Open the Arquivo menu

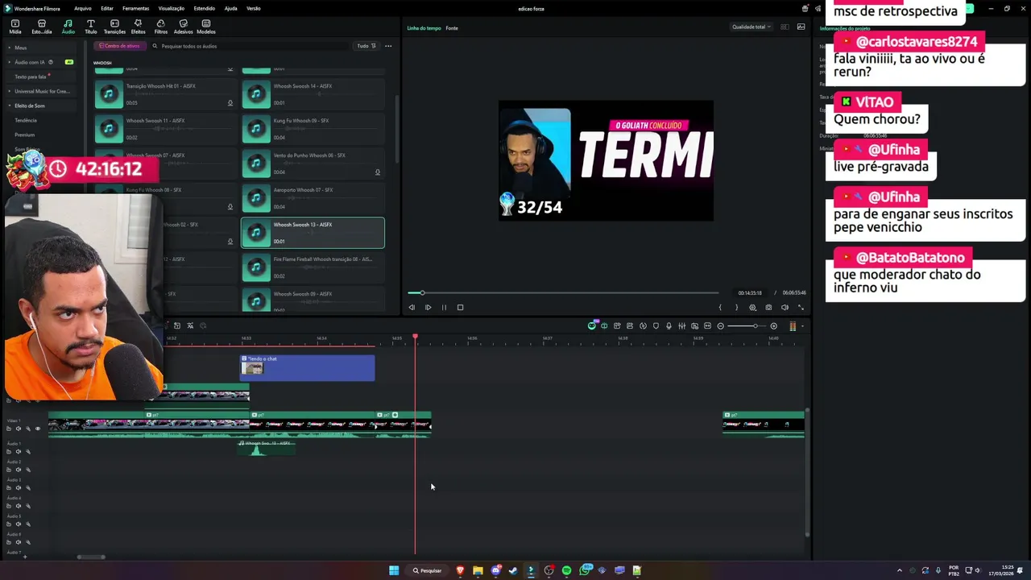(82, 8)
